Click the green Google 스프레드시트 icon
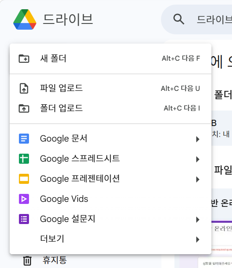The height and width of the screenshot is (268, 232). [24, 159]
